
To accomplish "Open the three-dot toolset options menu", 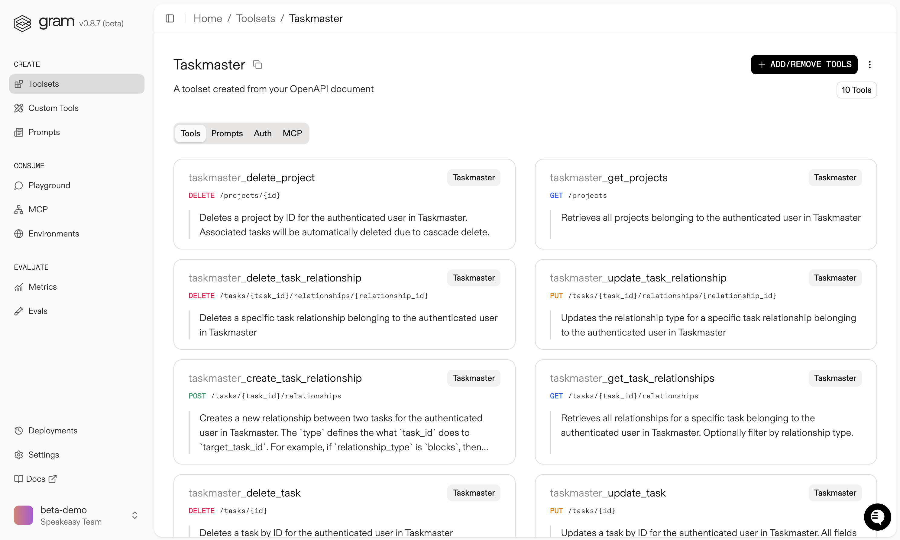I will [869, 65].
